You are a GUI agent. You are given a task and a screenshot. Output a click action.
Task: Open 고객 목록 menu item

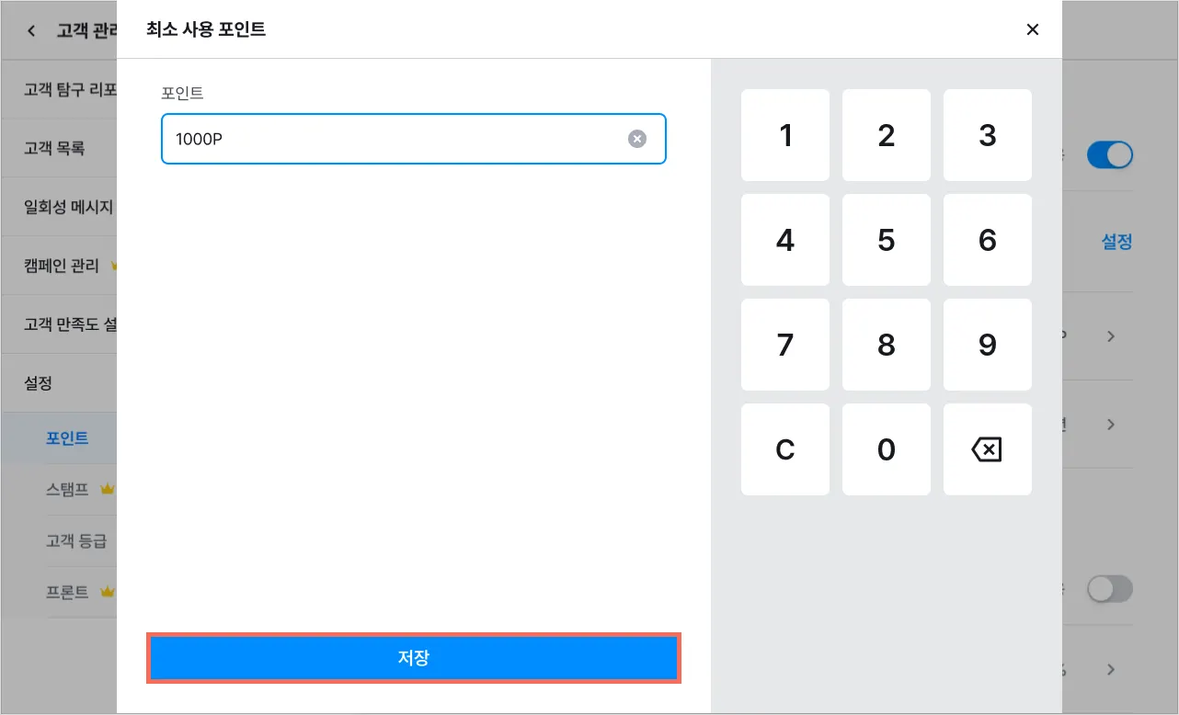55,148
